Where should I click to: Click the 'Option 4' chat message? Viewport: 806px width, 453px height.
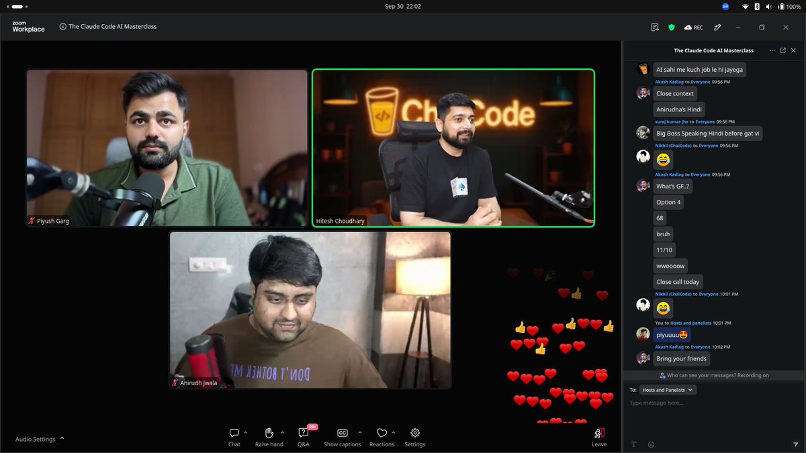tap(668, 202)
